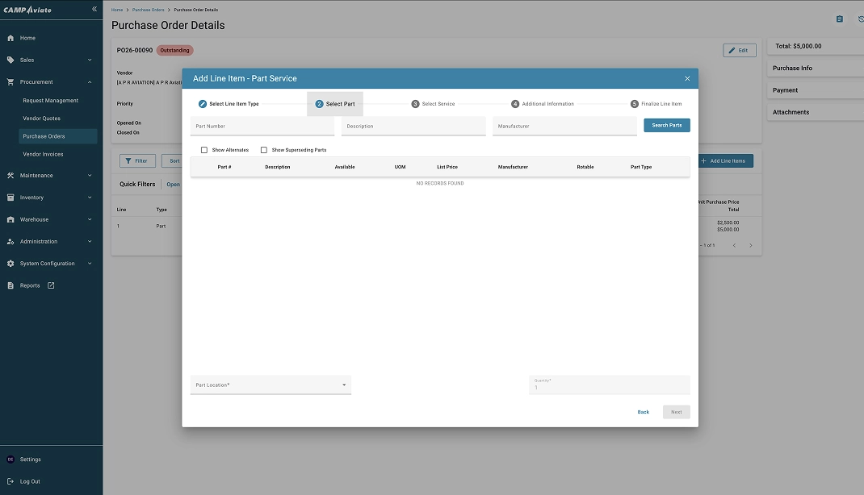The image size is (864, 495).
Task: Click the Log Out icon
Action: 10,481
